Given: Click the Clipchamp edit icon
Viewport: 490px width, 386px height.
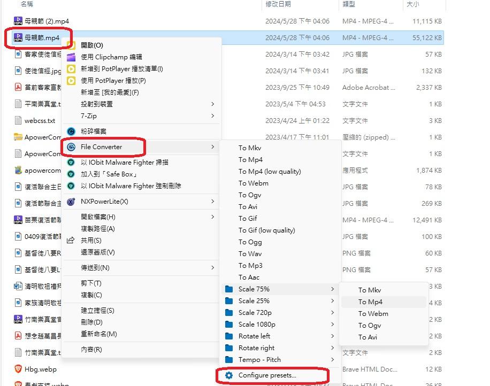Looking at the screenshot, I should (71, 57).
